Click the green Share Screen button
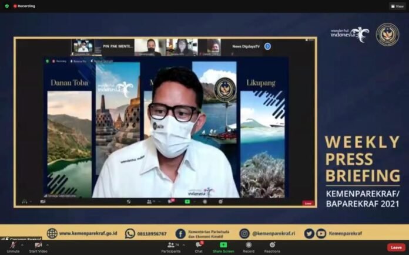Image resolution: width=409 pixels, height=255 pixels. point(223,247)
